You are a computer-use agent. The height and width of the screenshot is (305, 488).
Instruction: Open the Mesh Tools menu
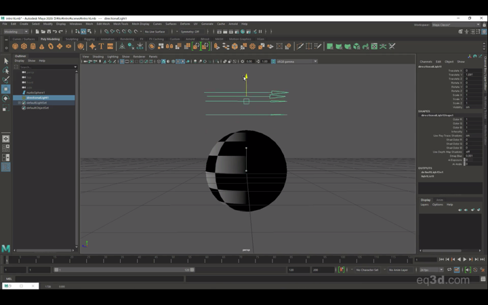pyautogui.click(x=121, y=24)
